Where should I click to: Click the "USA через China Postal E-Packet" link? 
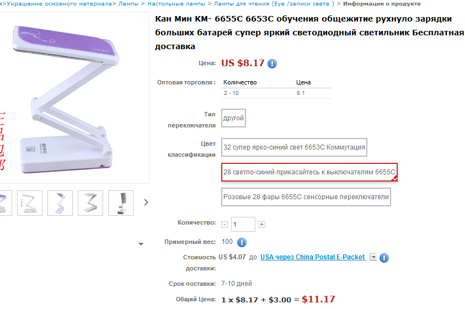coord(312,257)
